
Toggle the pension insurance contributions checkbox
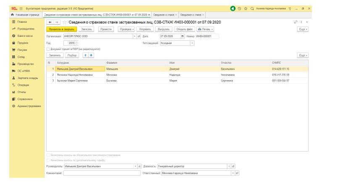(x=48, y=155)
